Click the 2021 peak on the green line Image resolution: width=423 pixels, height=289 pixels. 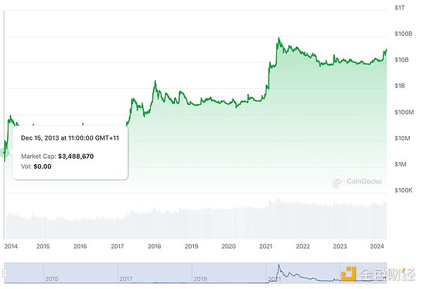point(280,38)
